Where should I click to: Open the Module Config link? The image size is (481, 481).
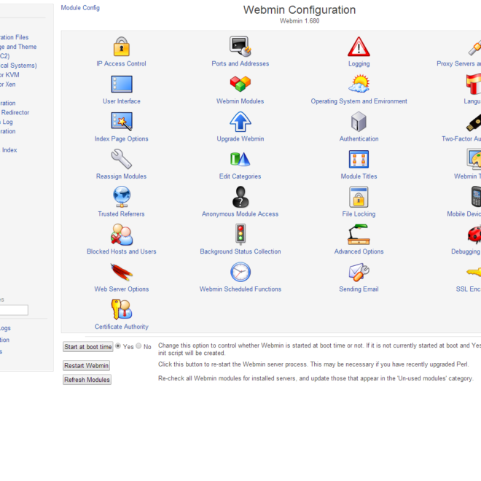80,8
